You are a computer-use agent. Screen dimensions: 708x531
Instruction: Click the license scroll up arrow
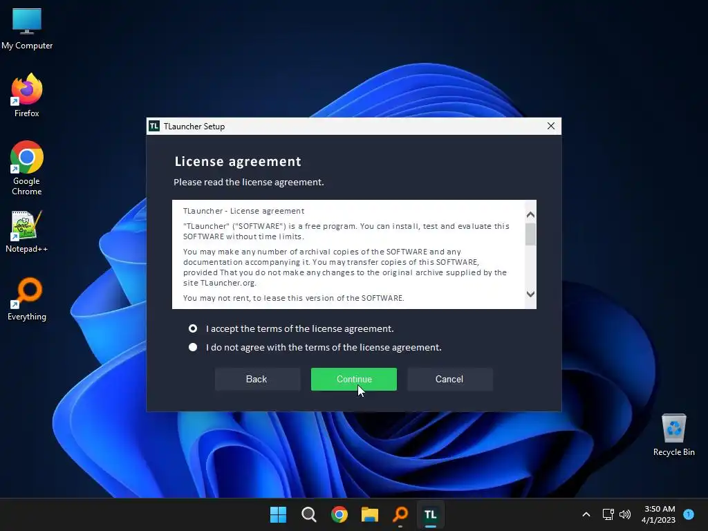click(530, 214)
